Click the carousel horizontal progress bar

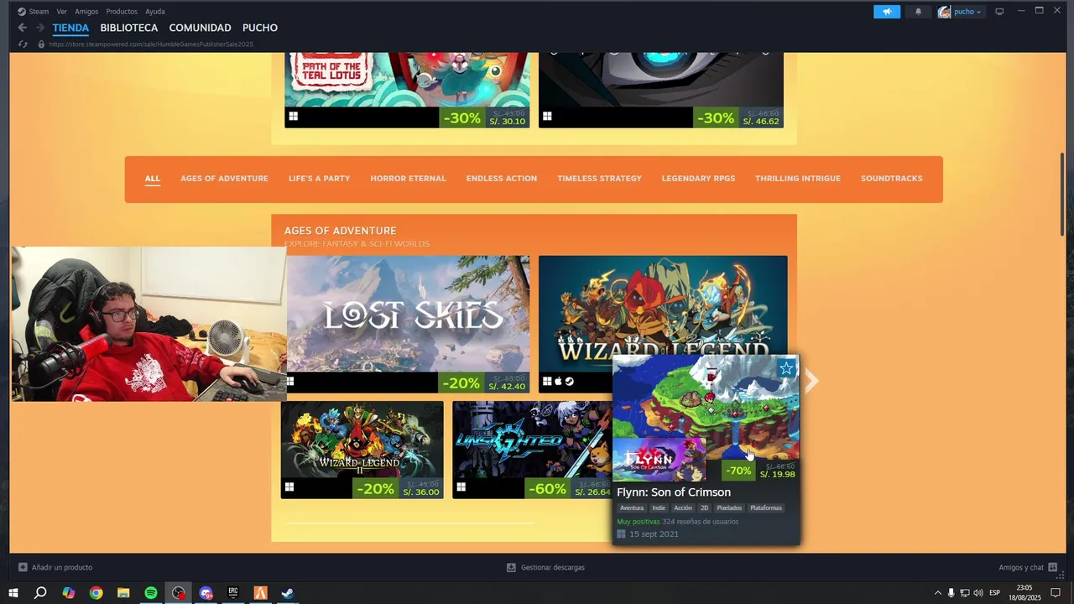point(409,523)
